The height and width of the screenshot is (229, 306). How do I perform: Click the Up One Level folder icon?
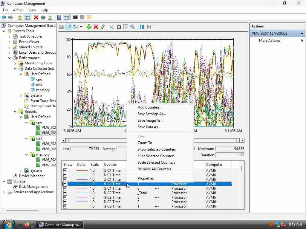(20, 17)
